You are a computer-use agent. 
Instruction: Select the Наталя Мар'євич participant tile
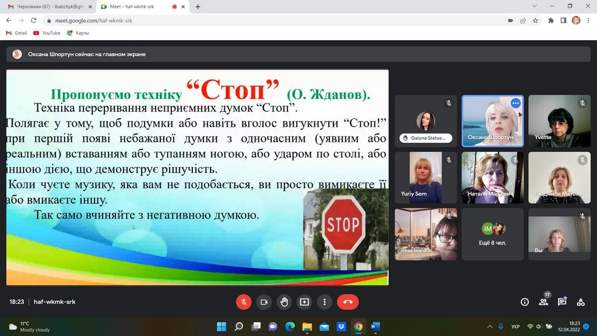click(x=493, y=177)
